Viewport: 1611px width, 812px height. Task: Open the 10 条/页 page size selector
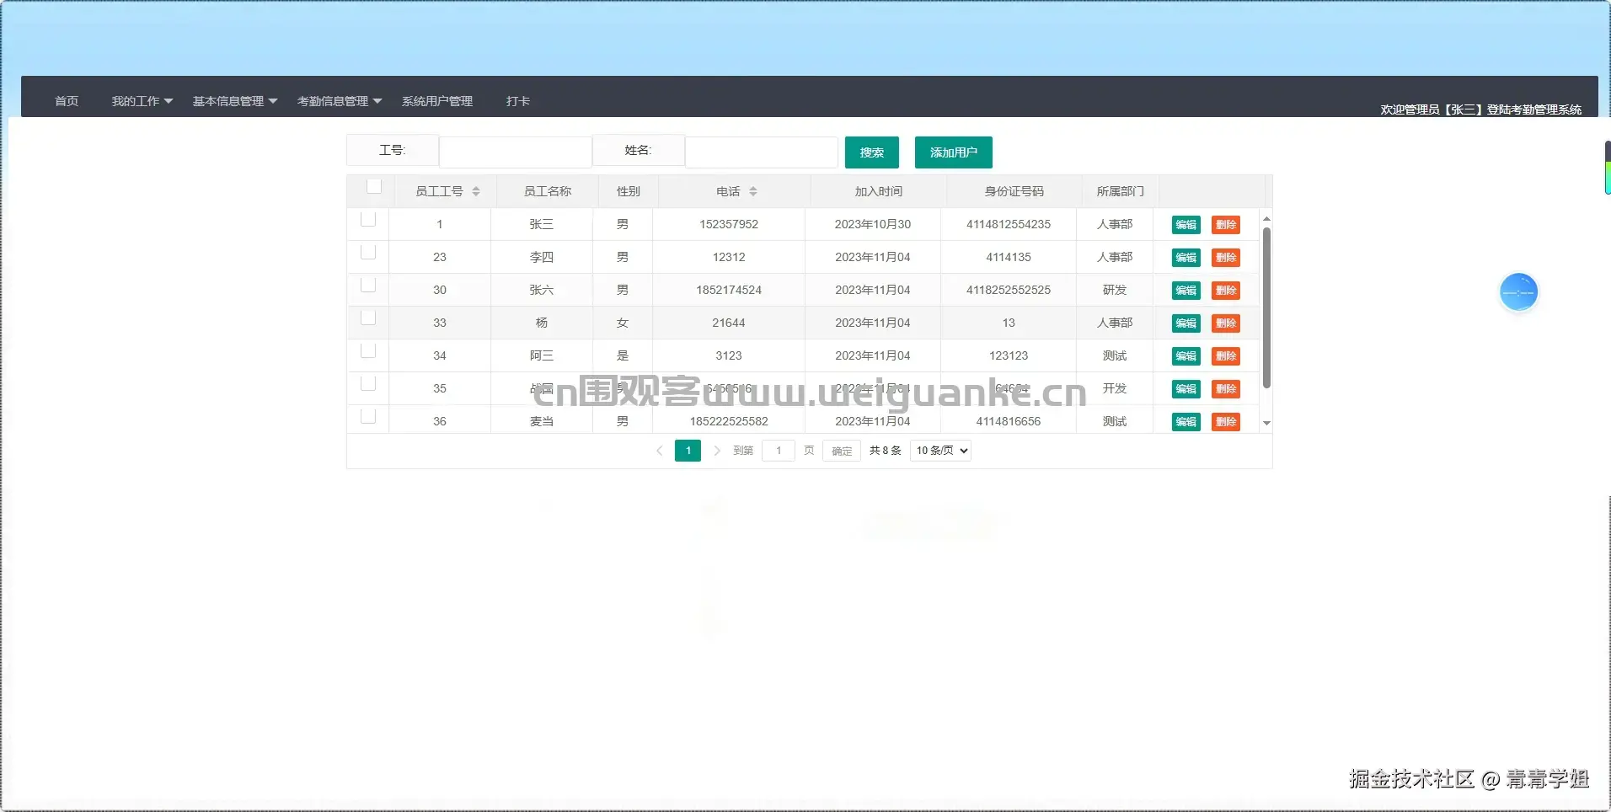pos(940,451)
